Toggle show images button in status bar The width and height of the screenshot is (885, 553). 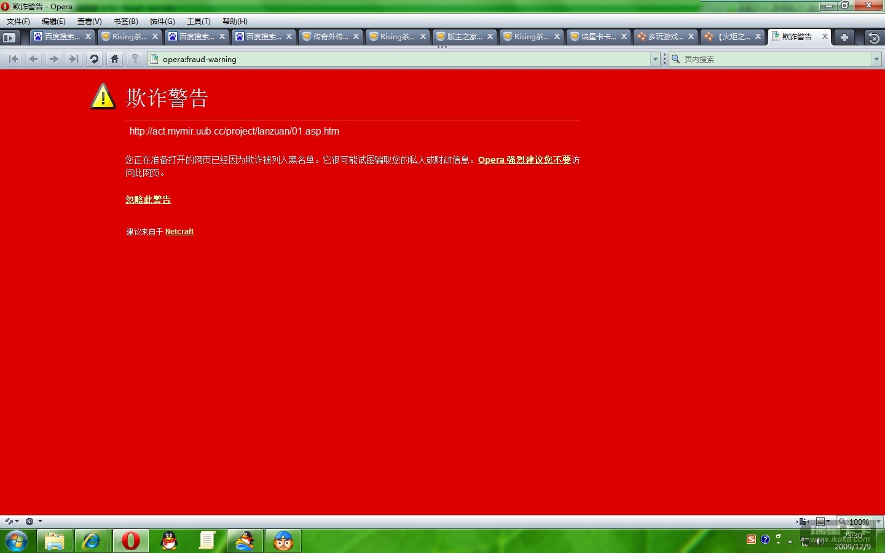[820, 522]
